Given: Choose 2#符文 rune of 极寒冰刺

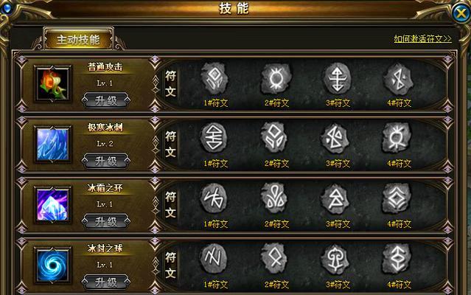Looking at the screenshot, I should click(273, 138).
